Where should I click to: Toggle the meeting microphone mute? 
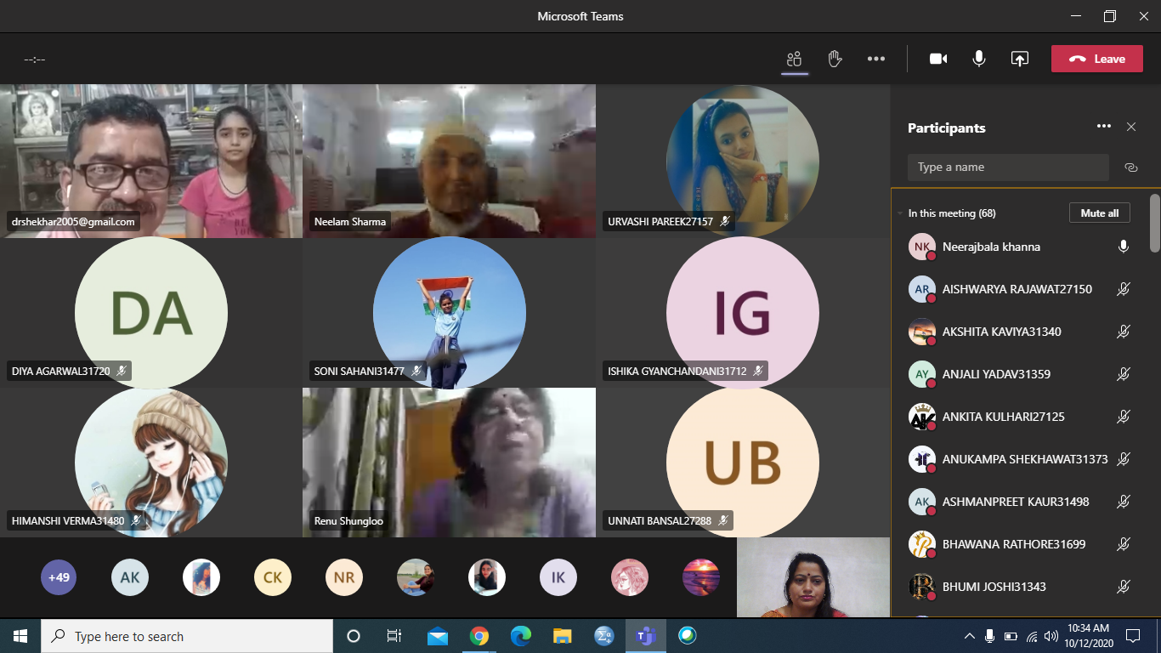pyautogui.click(x=979, y=59)
